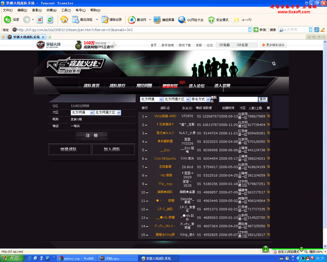
Task: Click the 注销 logout button
Action: coord(91,136)
